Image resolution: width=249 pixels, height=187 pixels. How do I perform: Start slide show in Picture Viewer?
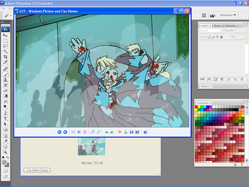click(x=85, y=132)
